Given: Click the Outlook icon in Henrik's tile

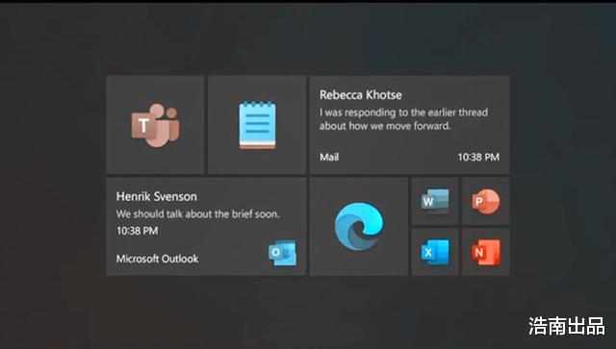Looking at the screenshot, I should point(282,253).
